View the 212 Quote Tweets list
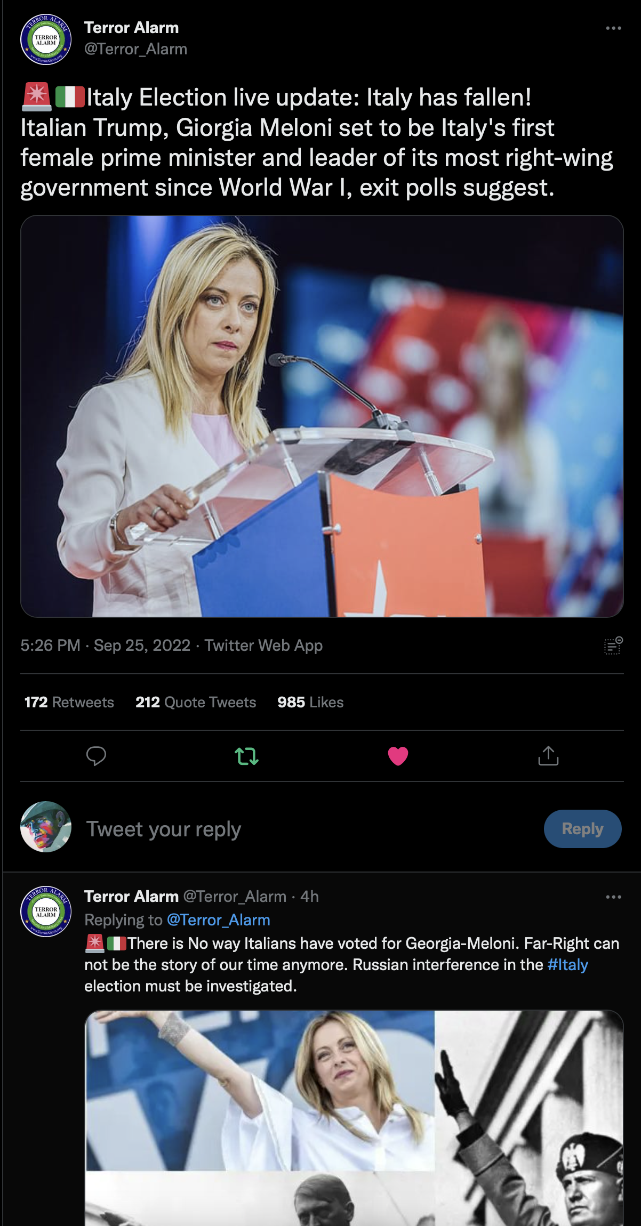This screenshot has height=1226, width=641. [196, 702]
